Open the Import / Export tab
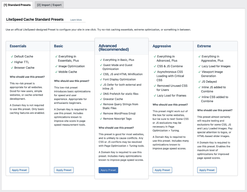The height and width of the screenshot is (192, 247). (x=49, y=5)
